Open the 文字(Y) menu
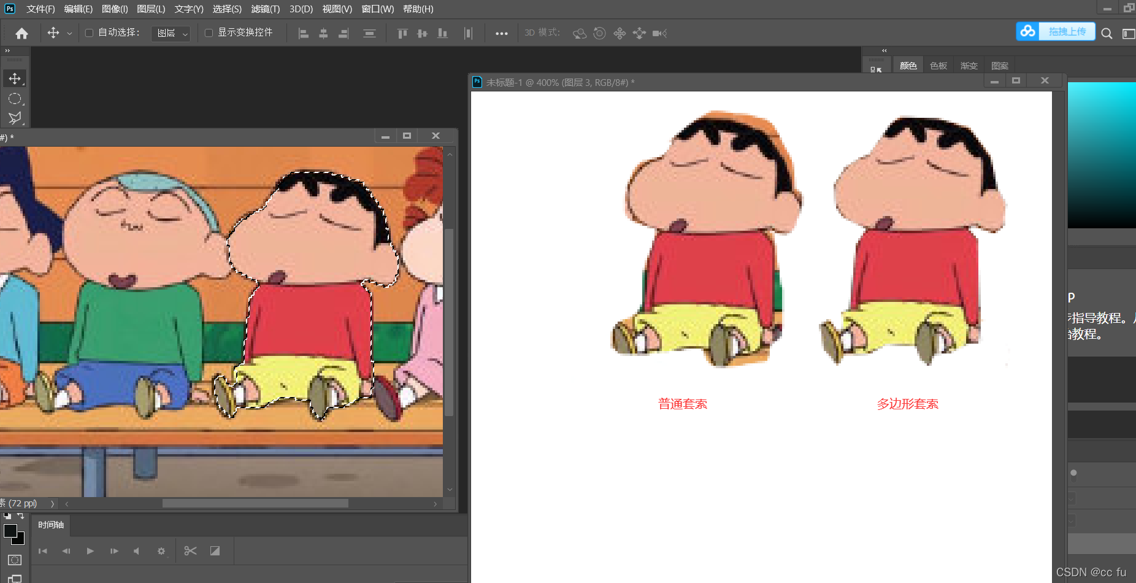This screenshot has width=1136, height=583. (189, 9)
